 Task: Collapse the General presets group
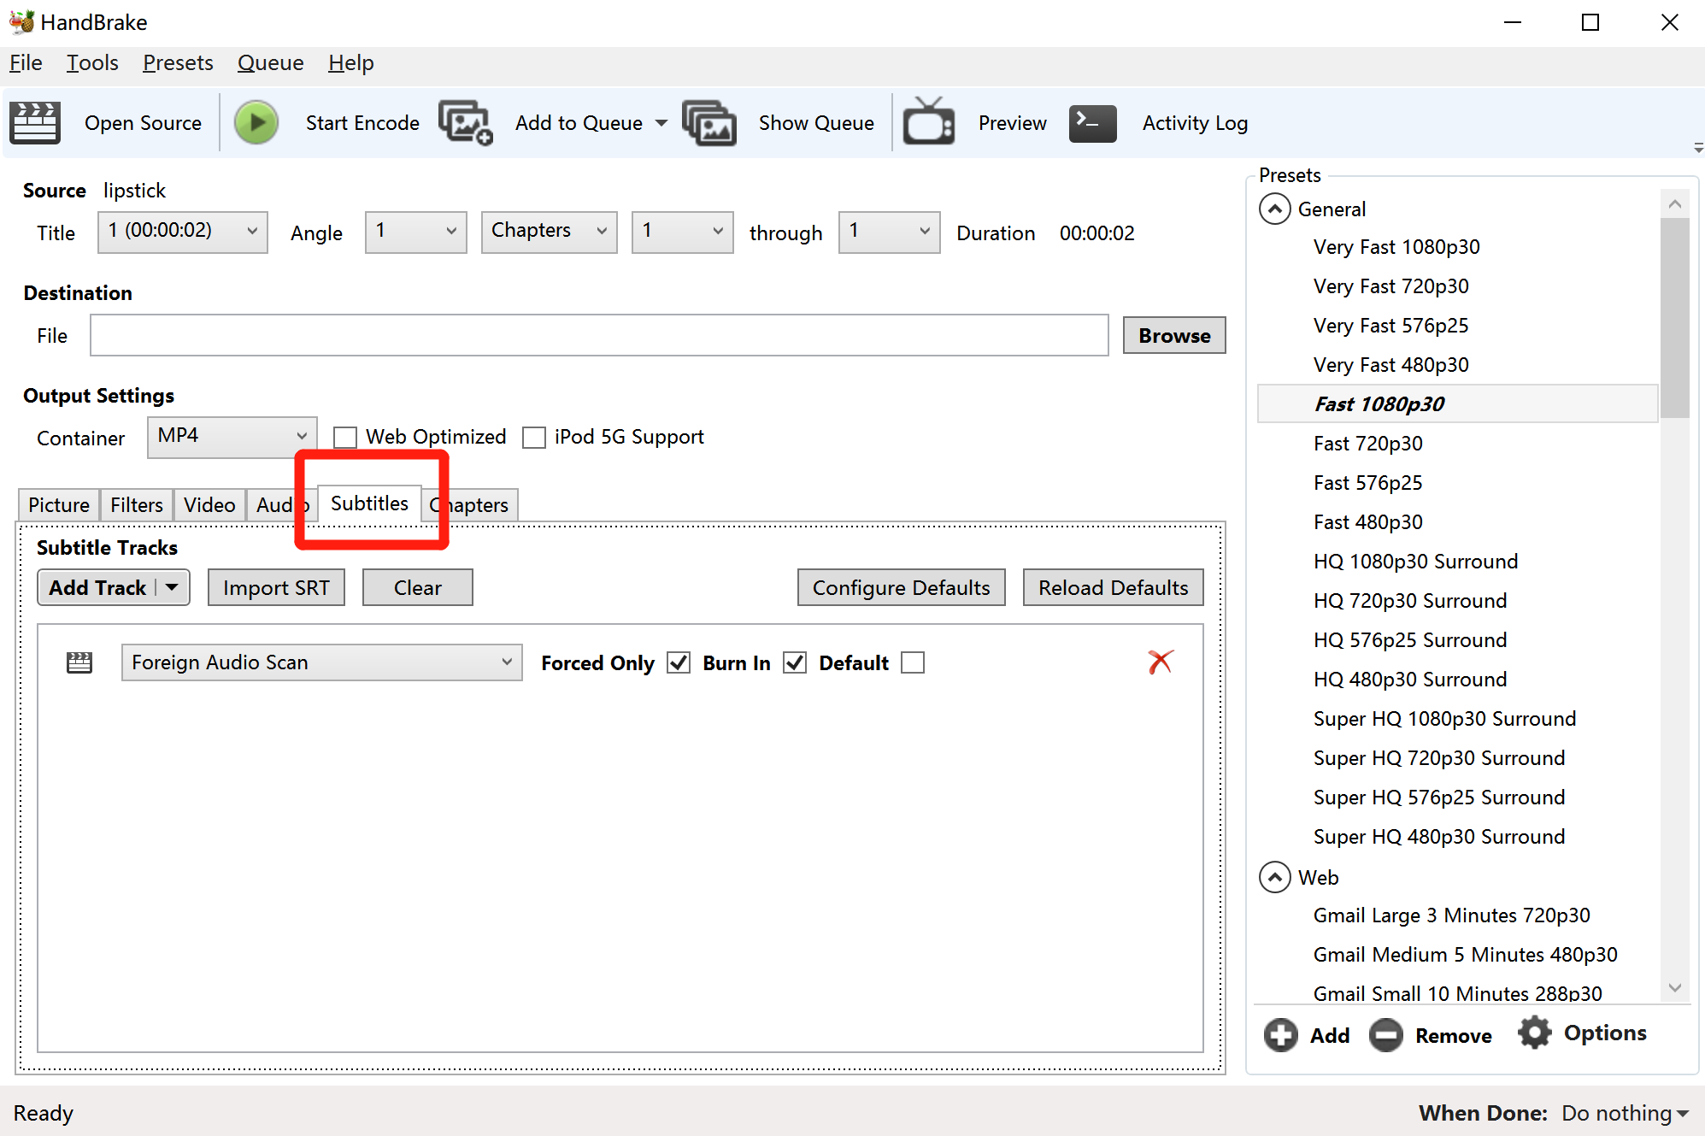[x=1274, y=209]
